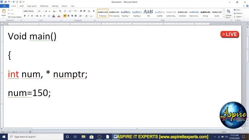
Task: Toggle Show/Hide paragraph marks
Action: click(94, 11)
